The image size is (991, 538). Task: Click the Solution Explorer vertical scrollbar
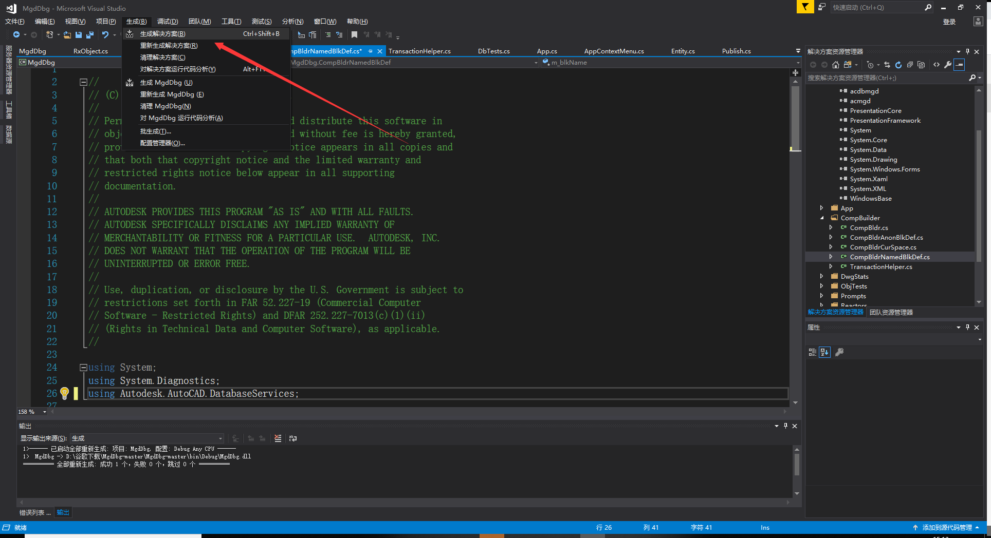click(979, 195)
